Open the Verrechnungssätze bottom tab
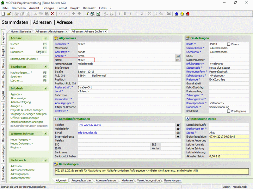Image resolution: width=253 pixels, height=189 pixels. pos(148,180)
